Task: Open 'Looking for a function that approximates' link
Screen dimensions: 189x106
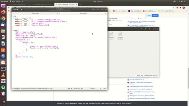Action: pos(141,83)
